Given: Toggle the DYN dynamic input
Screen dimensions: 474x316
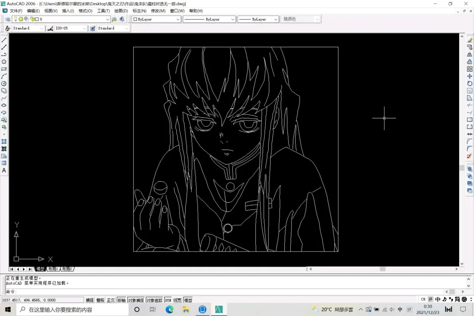Looking at the screenshot, I should [x=168, y=300].
